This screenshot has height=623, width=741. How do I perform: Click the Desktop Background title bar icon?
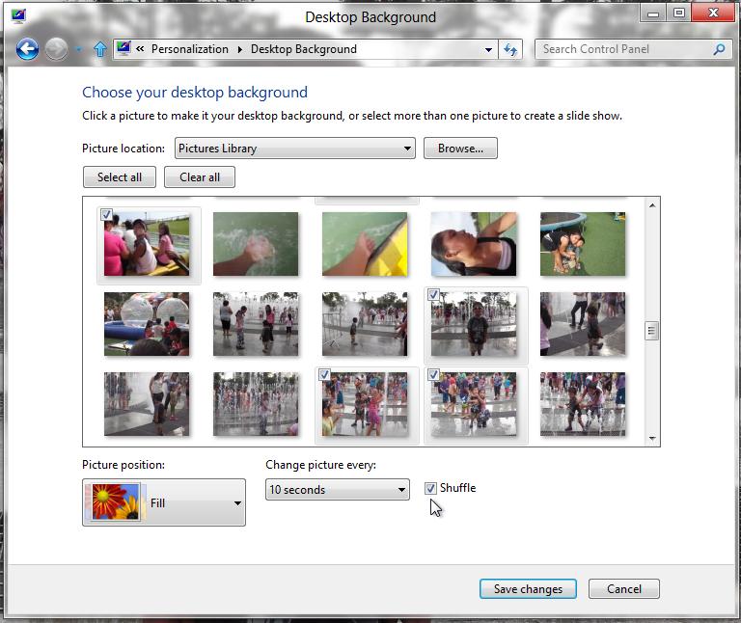coord(18,14)
